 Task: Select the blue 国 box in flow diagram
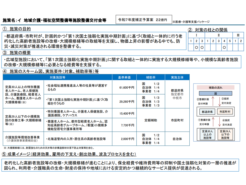216,94
